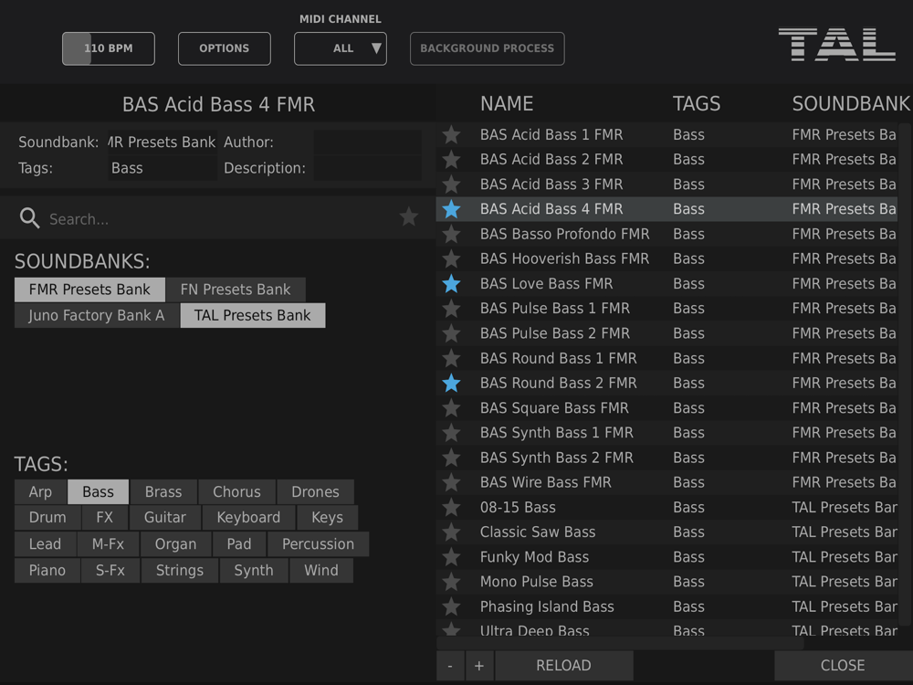Click the Description field
Image resolution: width=913 pixels, height=685 pixels.
point(367,168)
